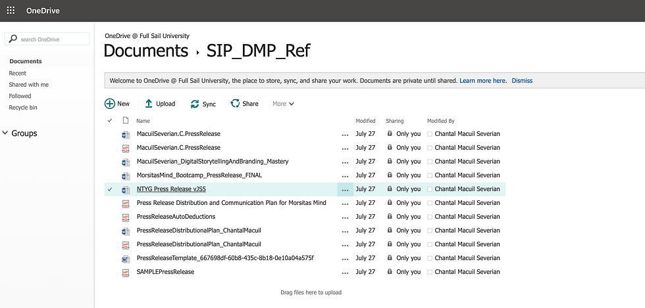This screenshot has height=308, width=645.
Task: Click PDF icon for second PressReleaseDistributionalPlan_ChantalMacuil
Action: [126, 245]
